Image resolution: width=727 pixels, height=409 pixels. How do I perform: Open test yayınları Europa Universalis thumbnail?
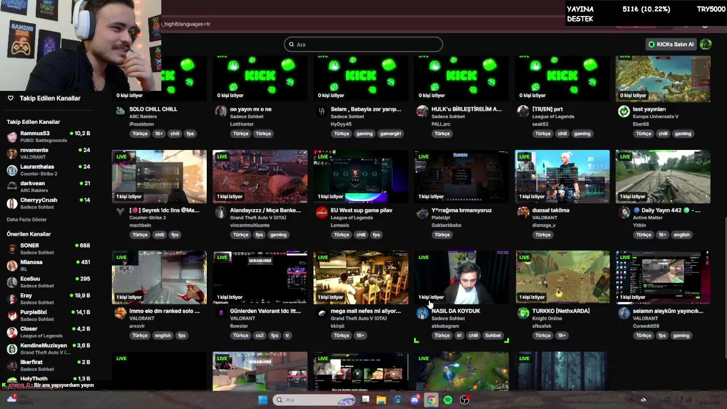tap(663, 79)
